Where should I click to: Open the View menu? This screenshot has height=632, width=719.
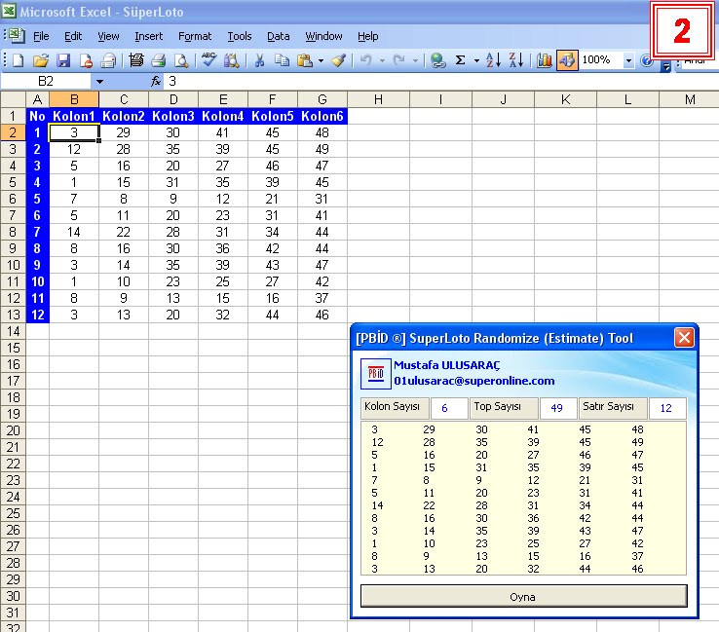[x=108, y=36]
